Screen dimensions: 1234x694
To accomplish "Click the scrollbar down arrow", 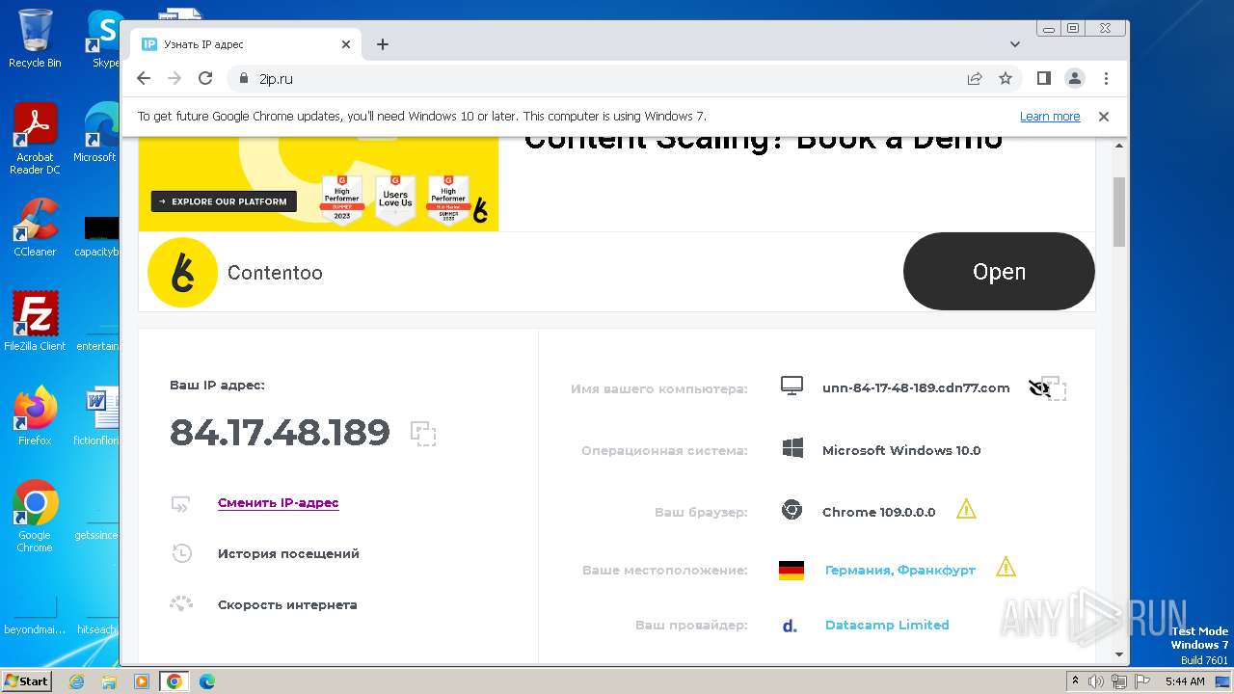I will point(1119,654).
